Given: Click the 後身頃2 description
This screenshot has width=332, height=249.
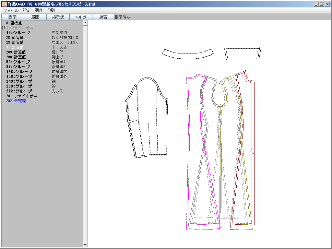Looking at the screenshot, I should pyautogui.click(x=58, y=67).
